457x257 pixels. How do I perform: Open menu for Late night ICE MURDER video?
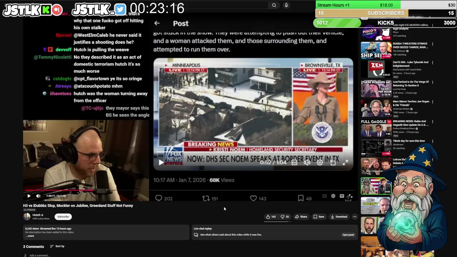click(432, 25)
